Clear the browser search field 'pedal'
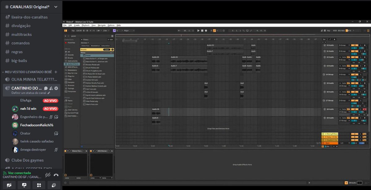Screen dimensions: 371x190 click(x=112, y=36)
